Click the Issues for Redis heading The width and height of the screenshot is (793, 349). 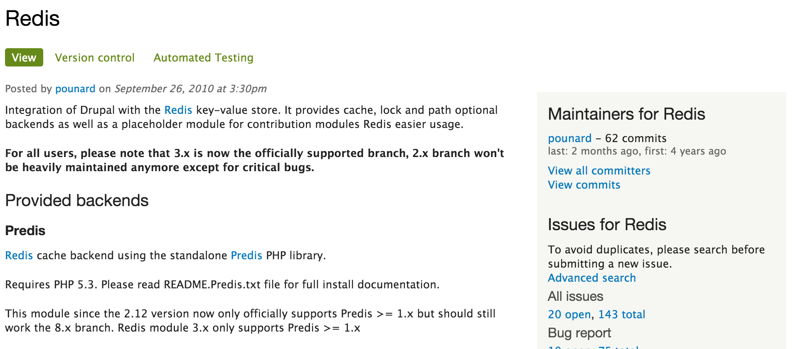pyautogui.click(x=607, y=225)
